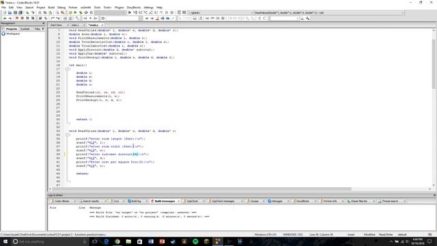Click the Copy toolbar icon
This screenshot has width=437, height=246.
coord(45,13)
